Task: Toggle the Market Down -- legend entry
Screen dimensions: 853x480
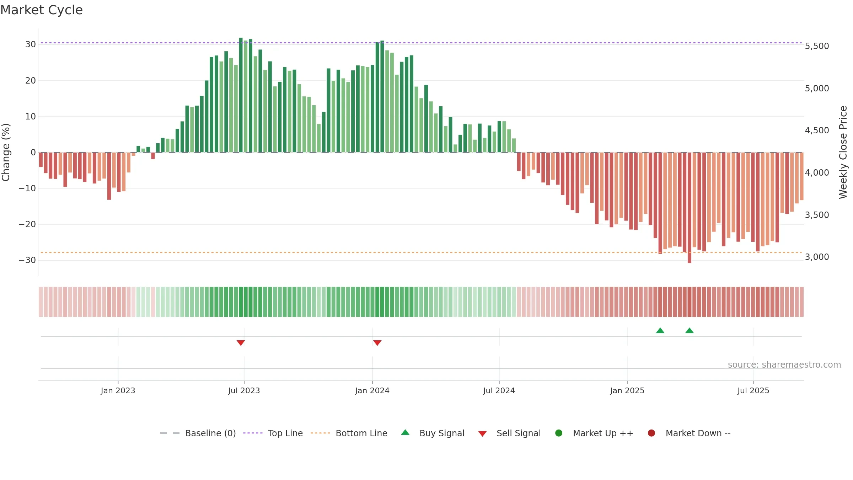Action: pos(689,433)
